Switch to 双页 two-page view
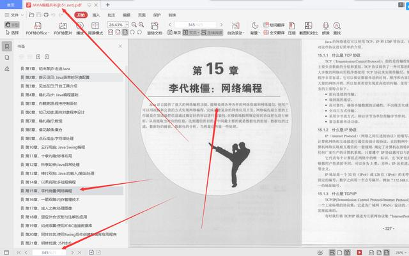This screenshot has height=256, width=409. coord(190,33)
